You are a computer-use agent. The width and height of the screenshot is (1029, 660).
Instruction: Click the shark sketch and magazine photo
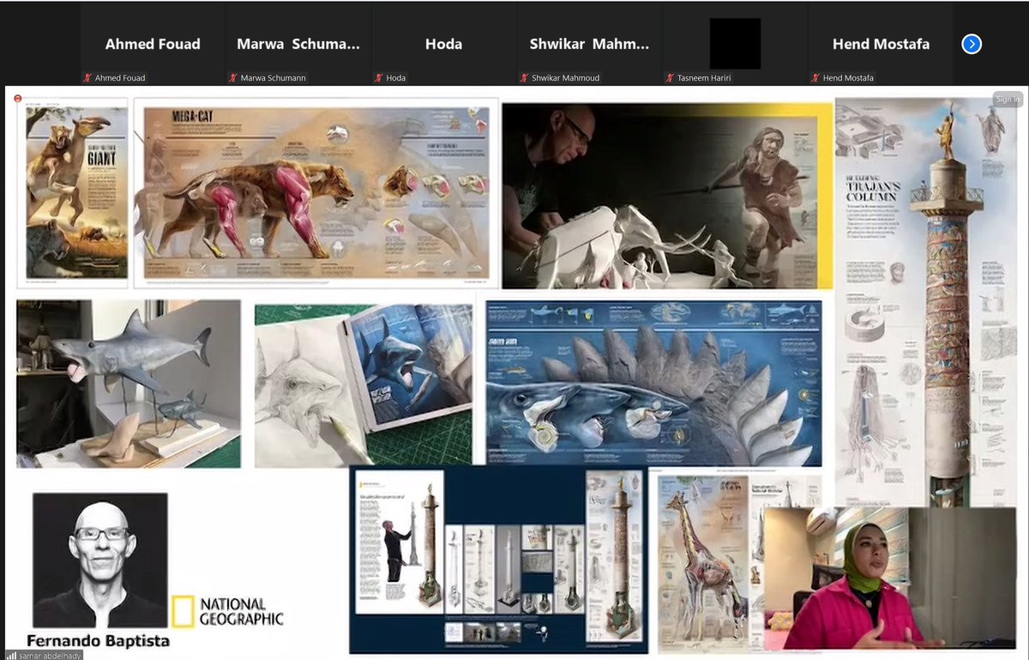click(x=364, y=385)
